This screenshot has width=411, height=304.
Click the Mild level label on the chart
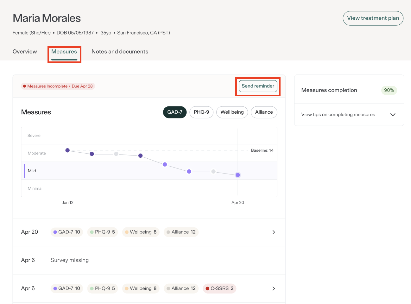point(32,171)
